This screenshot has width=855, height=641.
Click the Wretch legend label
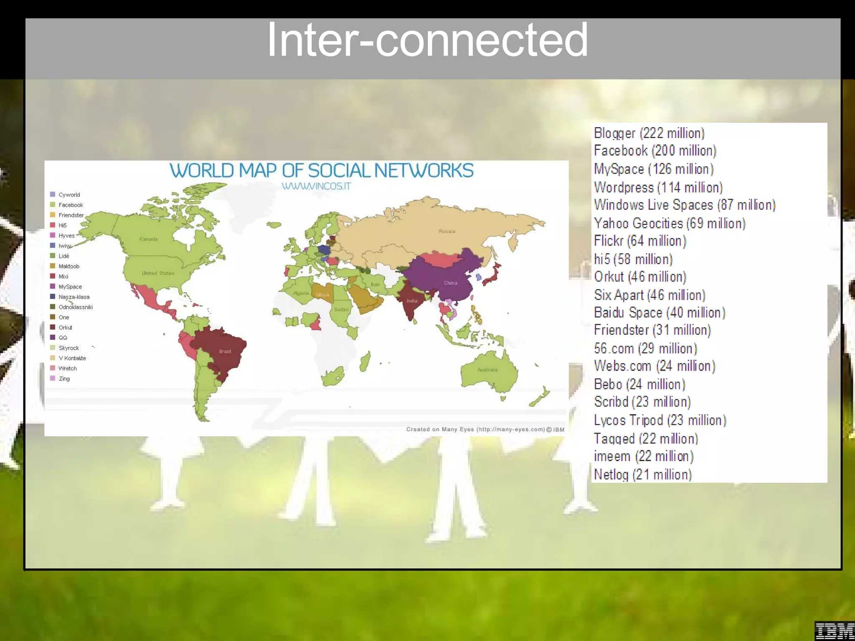coord(68,368)
